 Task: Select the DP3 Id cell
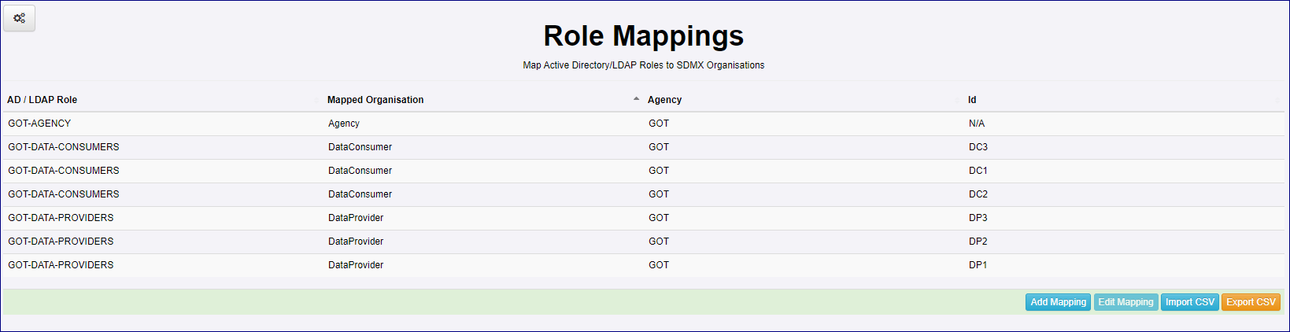978,218
